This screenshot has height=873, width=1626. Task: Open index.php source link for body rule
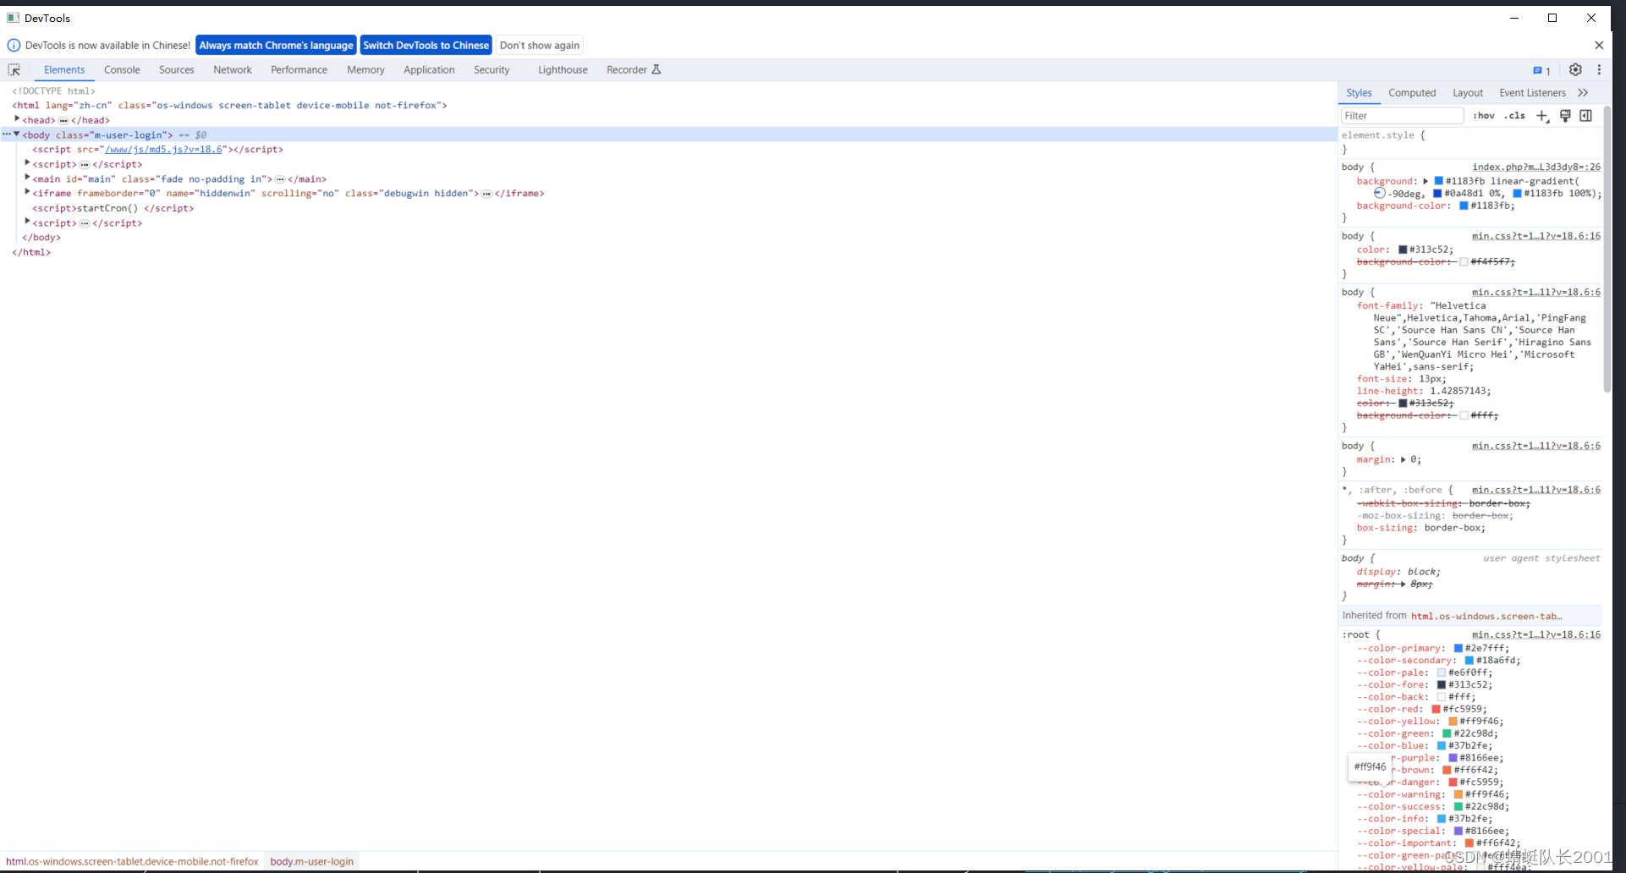click(1536, 167)
